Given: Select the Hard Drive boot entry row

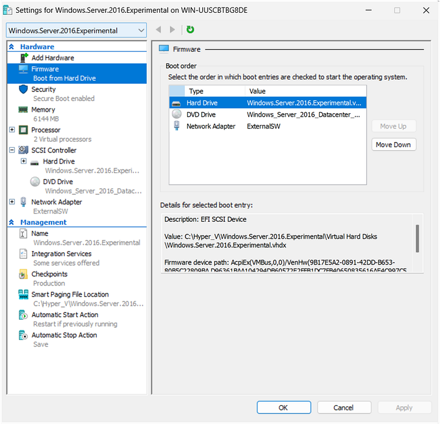Looking at the screenshot, I should tap(268, 103).
